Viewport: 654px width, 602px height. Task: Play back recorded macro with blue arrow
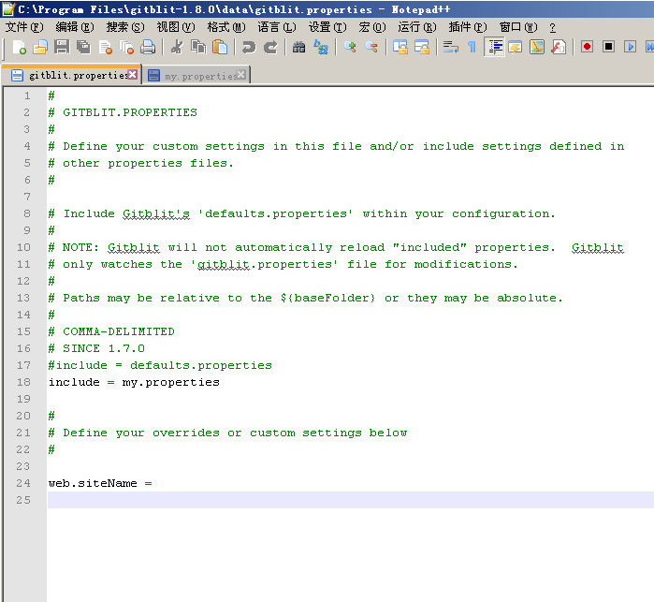631,47
